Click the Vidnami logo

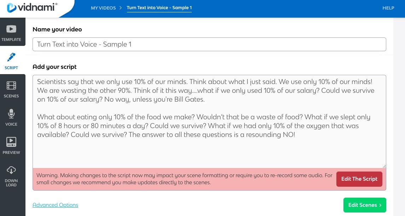32,8
